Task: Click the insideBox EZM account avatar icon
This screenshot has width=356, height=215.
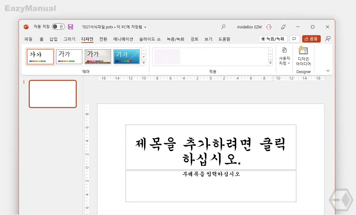Action: 269,27
